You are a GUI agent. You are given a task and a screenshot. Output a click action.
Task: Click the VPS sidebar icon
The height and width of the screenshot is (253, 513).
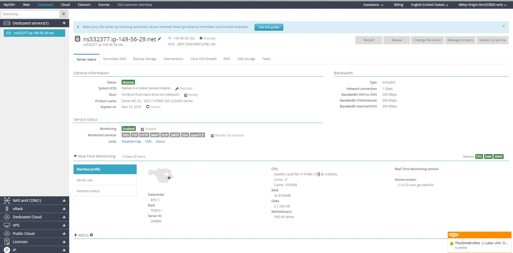(x=7, y=225)
